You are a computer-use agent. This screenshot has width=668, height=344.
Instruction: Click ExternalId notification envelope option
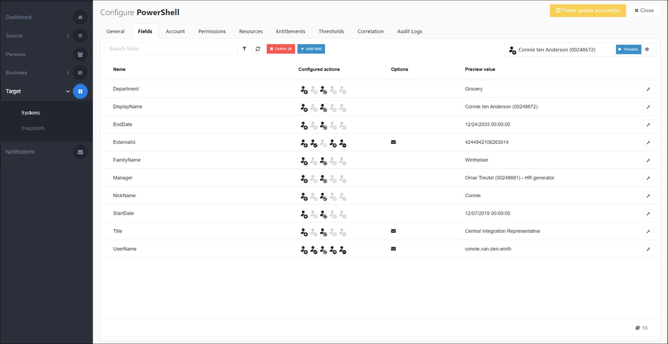[393, 142]
